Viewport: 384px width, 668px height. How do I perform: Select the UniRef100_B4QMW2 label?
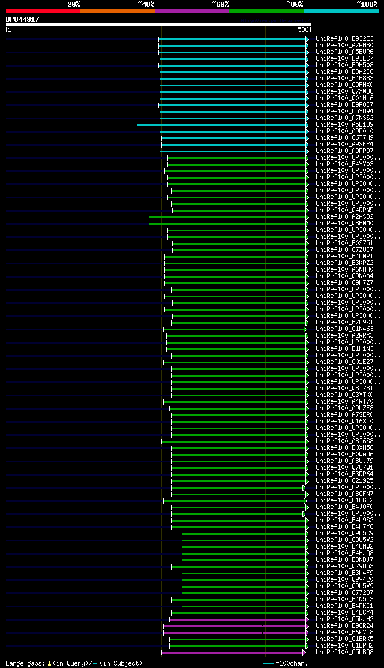(x=344, y=547)
